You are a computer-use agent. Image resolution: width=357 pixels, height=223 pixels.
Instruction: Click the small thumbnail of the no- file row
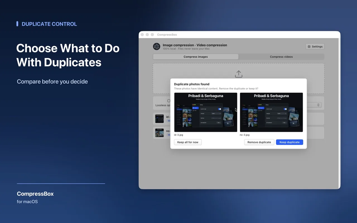[160, 133]
